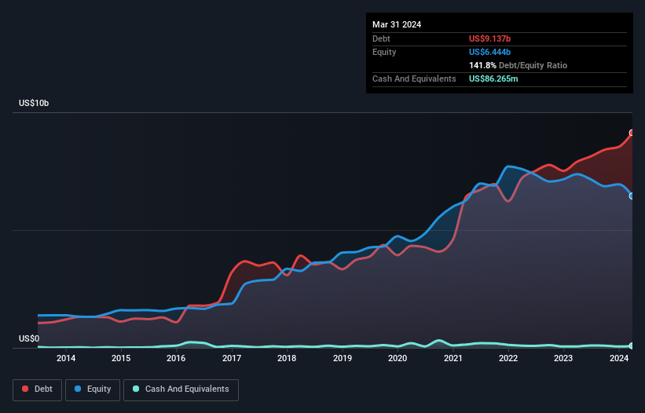The width and height of the screenshot is (645, 413).
Task: Click the Mar 31 2024 tooltip date
Action: pos(397,24)
